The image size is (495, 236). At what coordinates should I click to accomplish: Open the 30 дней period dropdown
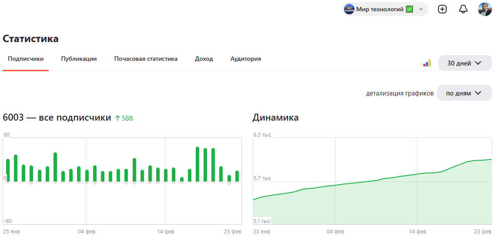click(x=465, y=63)
